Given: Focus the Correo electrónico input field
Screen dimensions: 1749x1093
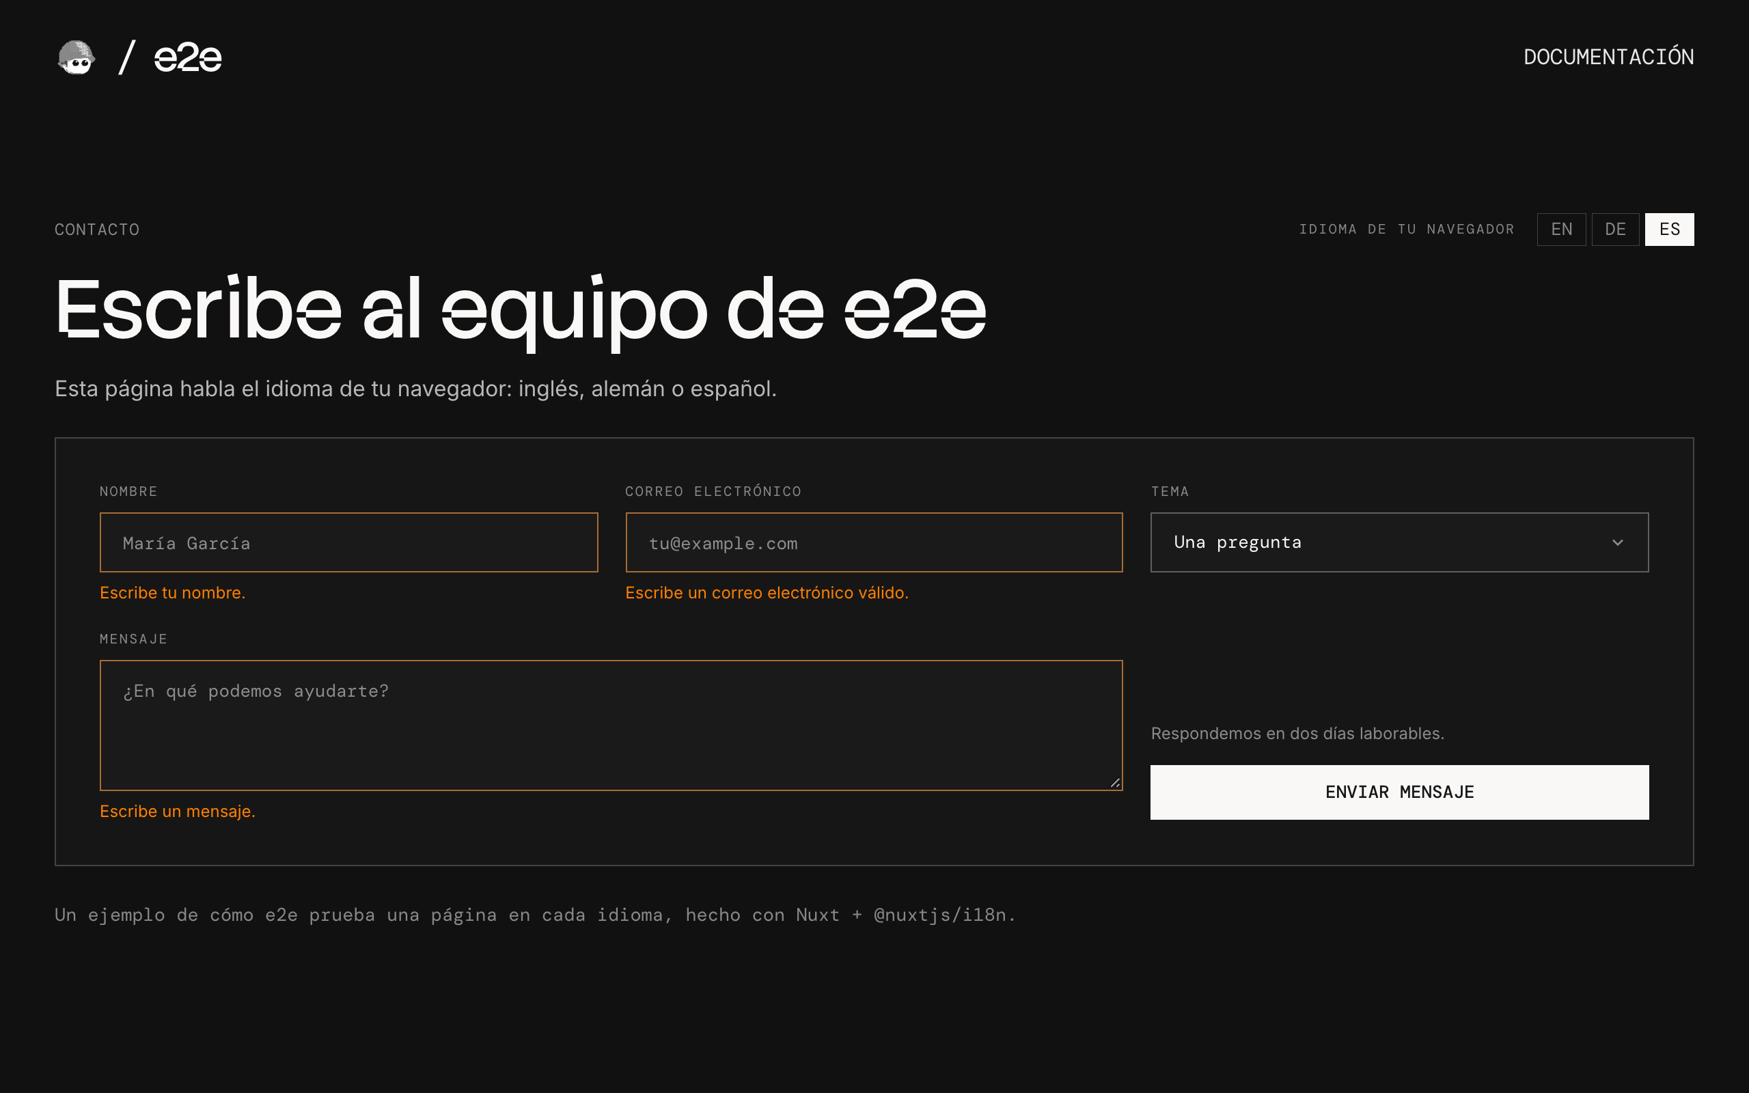Looking at the screenshot, I should [x=874, y=542].
